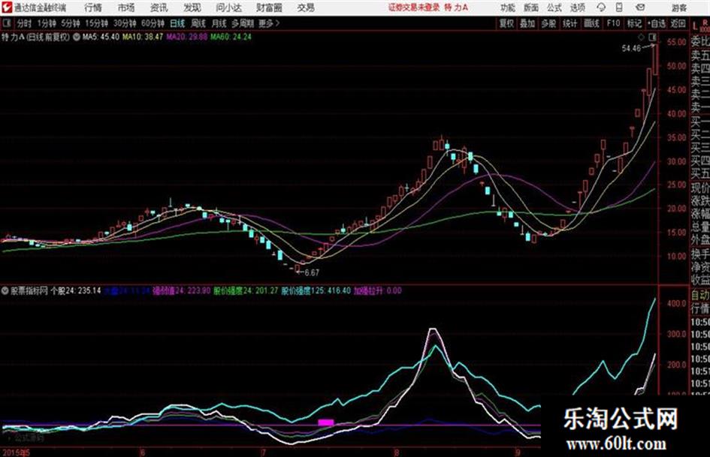710x457 pixels.
Task: Click the 统计 statistics toolbar button
Action: (x=570, y=23)
